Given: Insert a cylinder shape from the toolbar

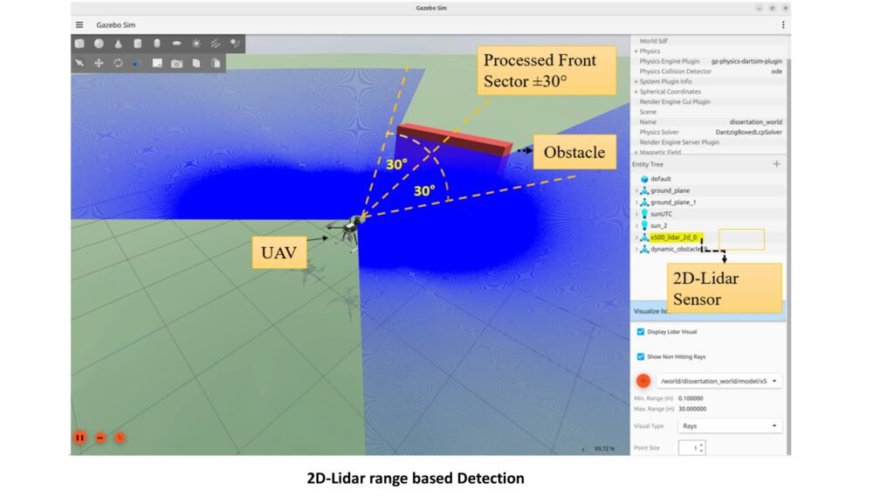Looking at the screenshot, I should coord(137,44).
